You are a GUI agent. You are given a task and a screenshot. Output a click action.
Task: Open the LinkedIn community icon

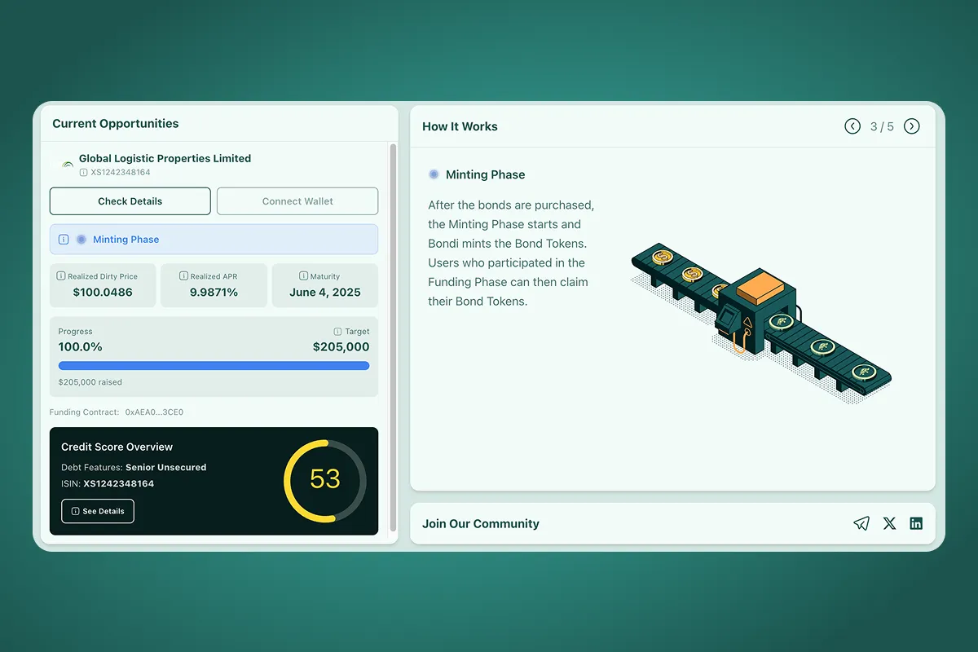pos(916,523)
